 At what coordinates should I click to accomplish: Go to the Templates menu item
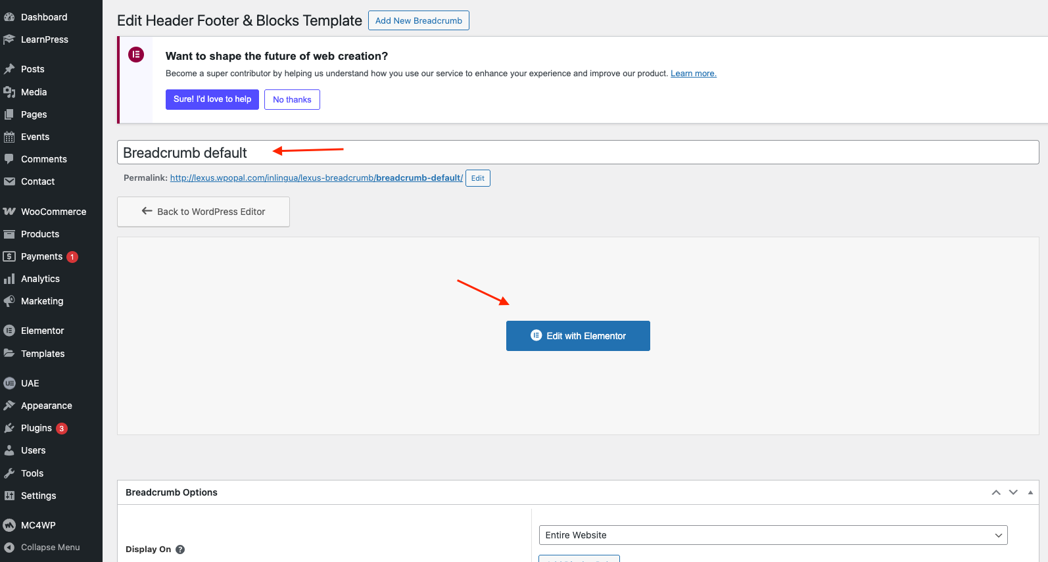43,354
